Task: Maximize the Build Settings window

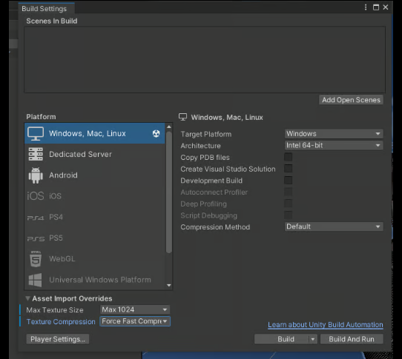Action: [x=376, y=7]
